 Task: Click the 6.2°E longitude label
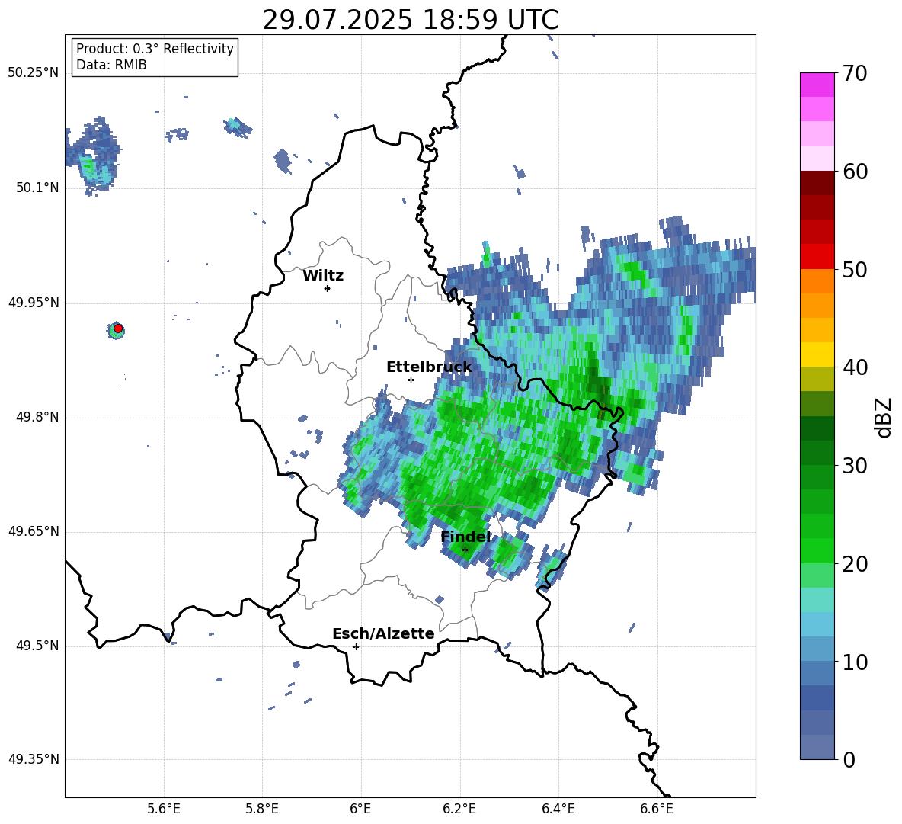pyautogui.click(x=459, y=809)
